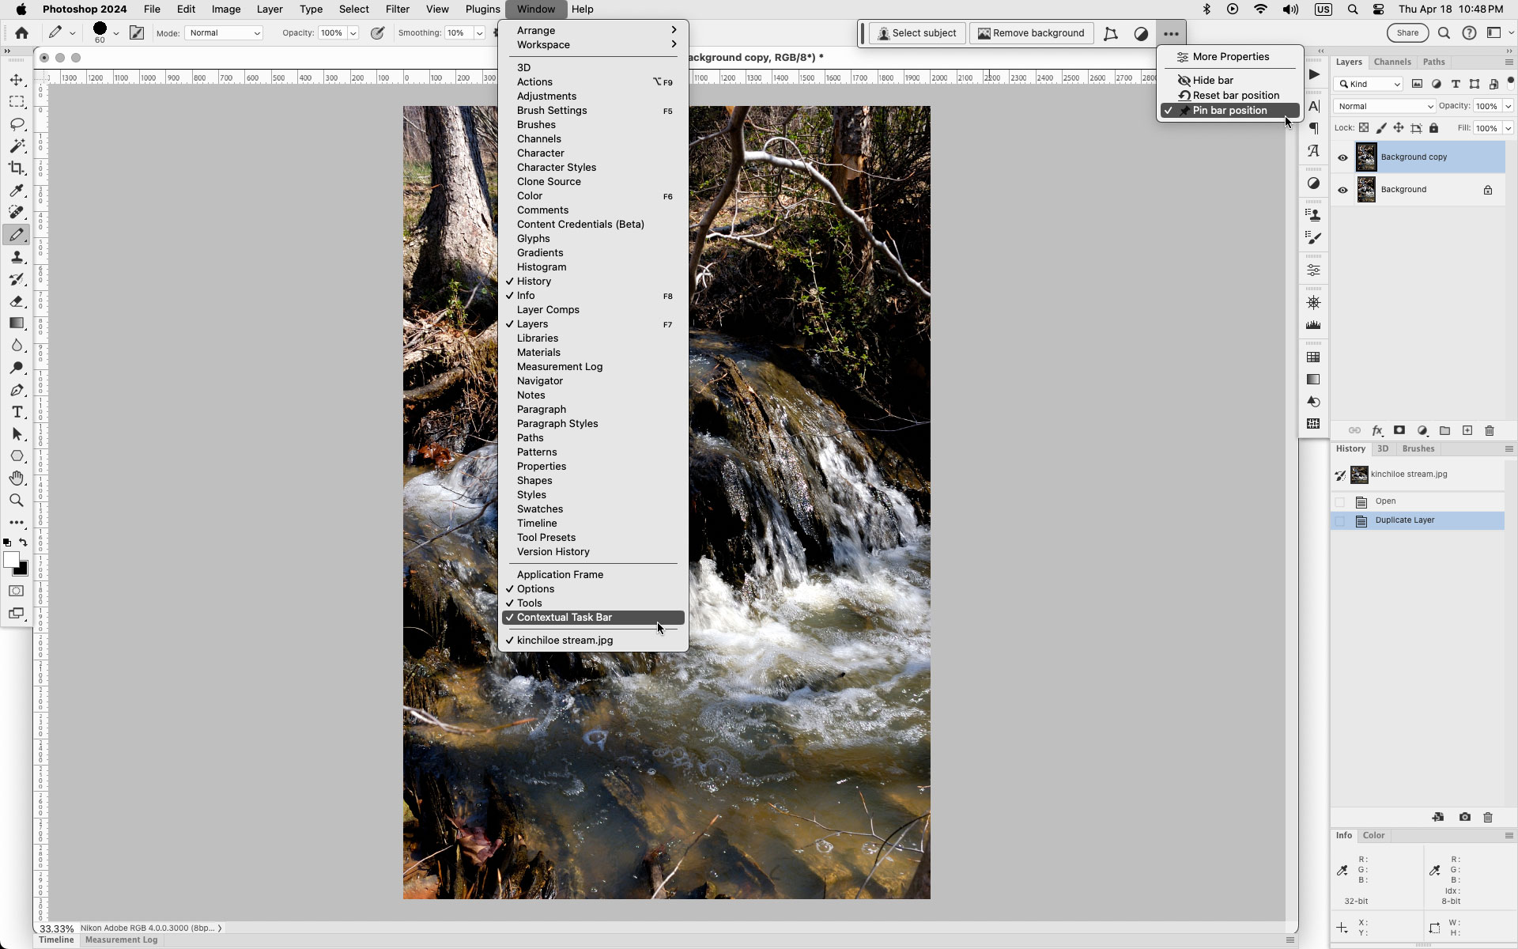
Task: Click the Add layer style fx icon
Action: (x=1377, y=431)
